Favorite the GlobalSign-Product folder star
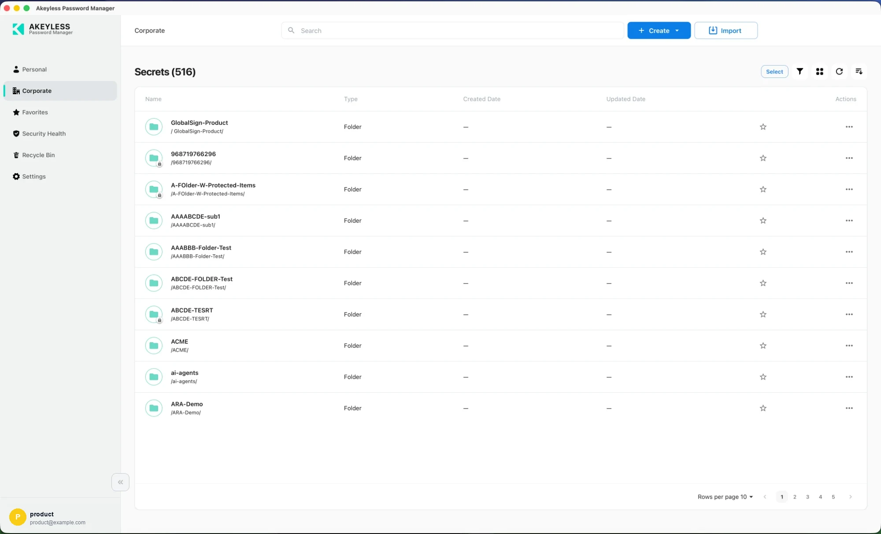881x534 pixels. click(763, 127)
